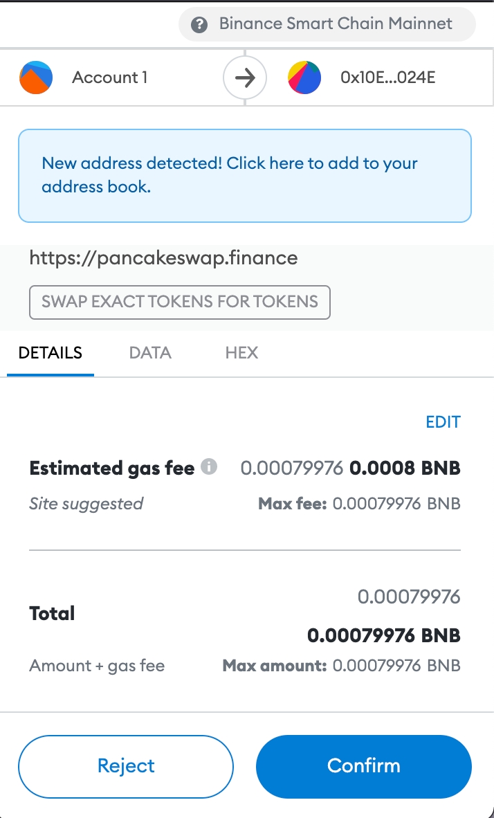Reject the swap transaction
This screenshot has width=494, height=818.
click(126, 766)
